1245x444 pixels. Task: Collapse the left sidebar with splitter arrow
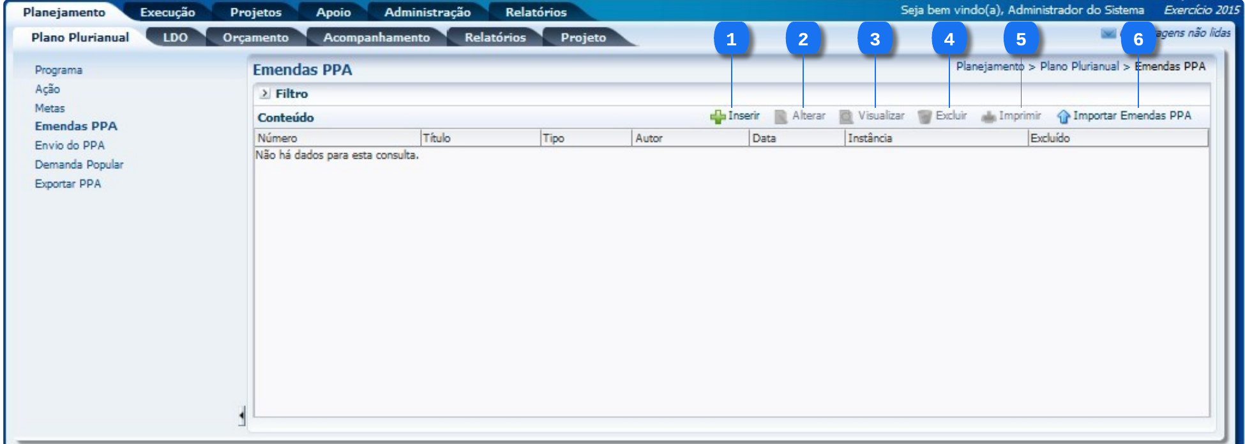click(241, 416)
